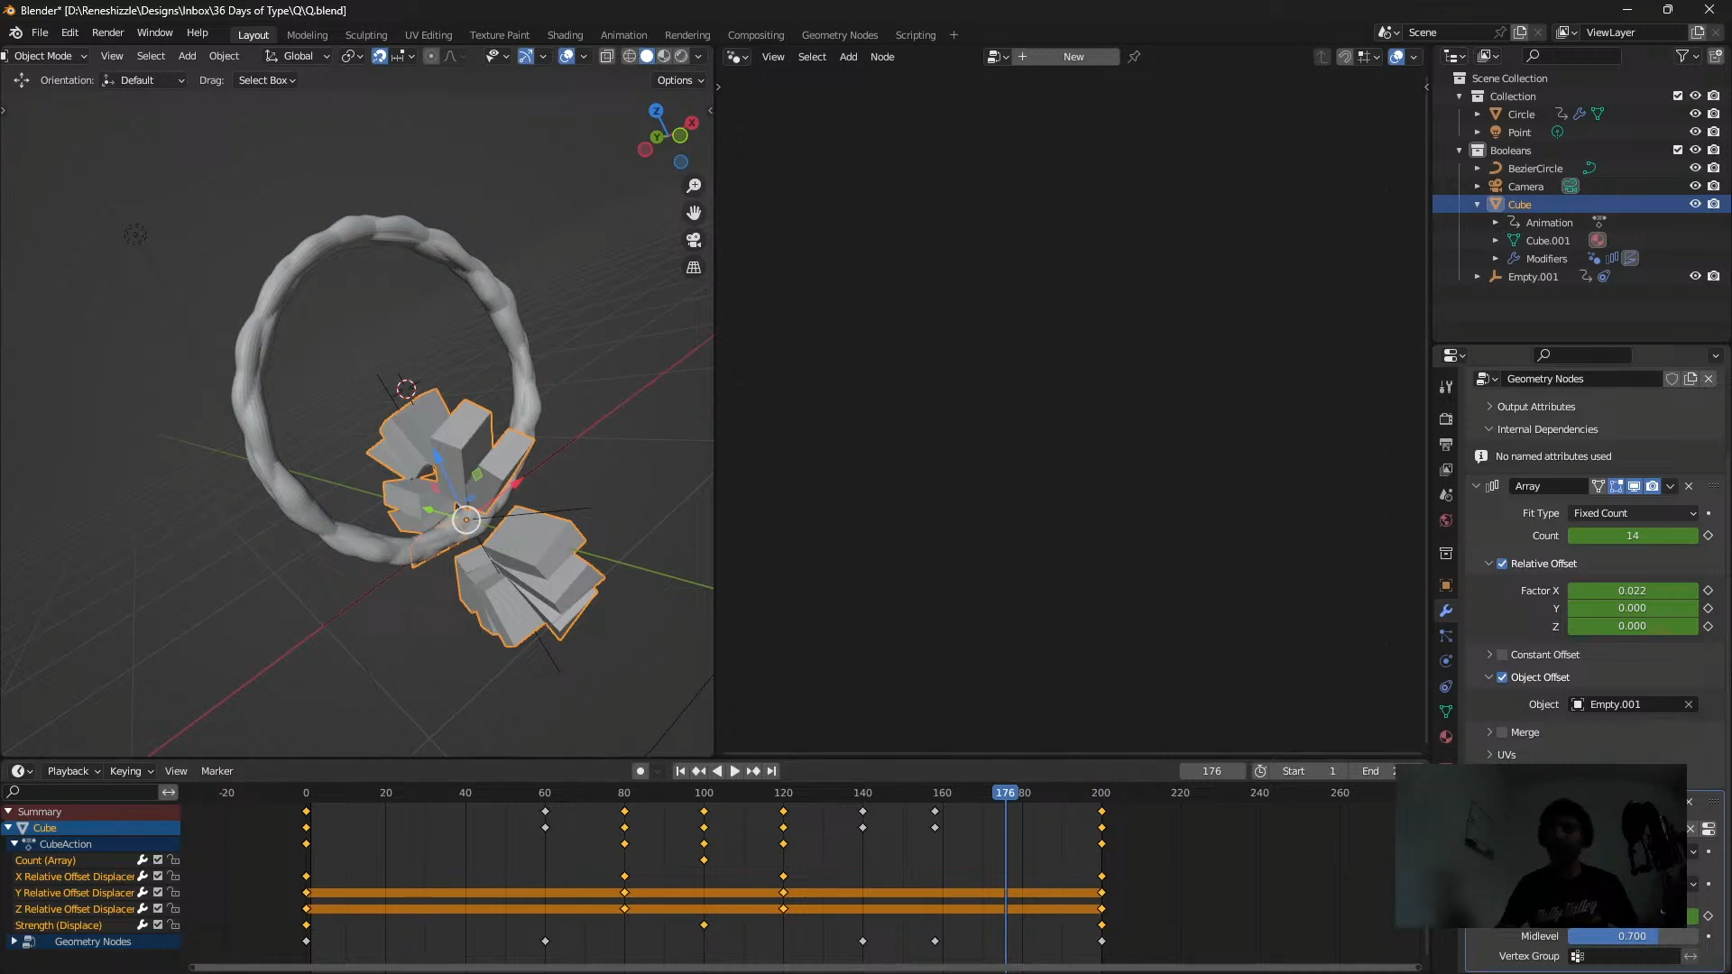Click the New node tree button
The height and width of the screenshot is (974, 1732).
tap(1073, 57)
